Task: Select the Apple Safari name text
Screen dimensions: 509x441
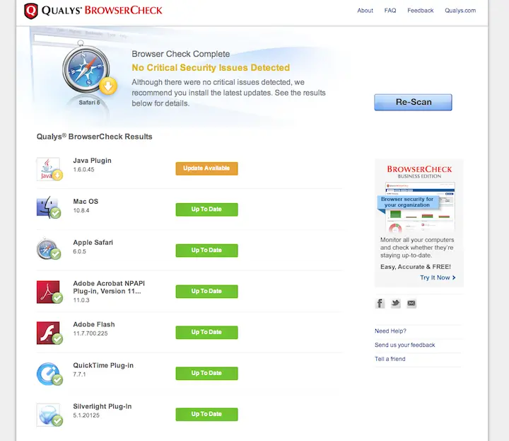Action: point(93,242)
